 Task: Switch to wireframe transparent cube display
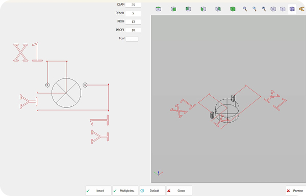click(273, 9)
